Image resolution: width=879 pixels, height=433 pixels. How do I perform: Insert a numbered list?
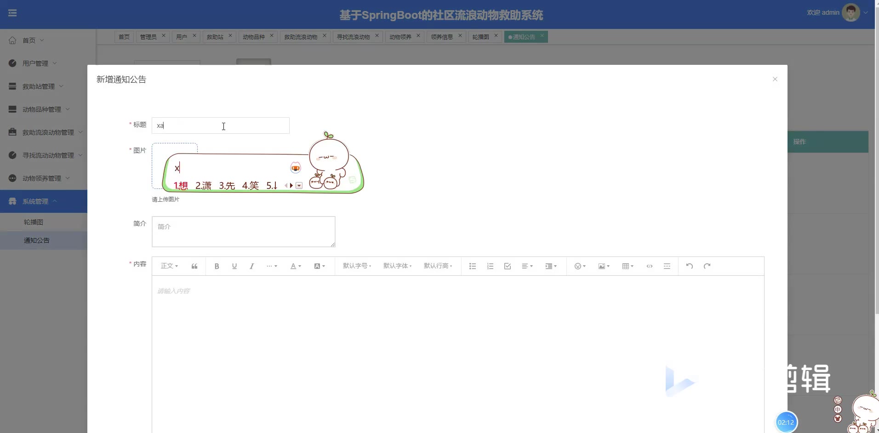click(490, 266)
